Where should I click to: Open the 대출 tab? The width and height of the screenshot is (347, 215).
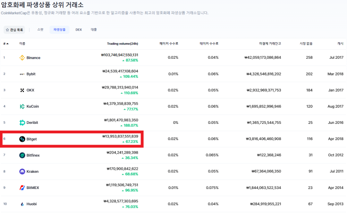click(94, 30)
